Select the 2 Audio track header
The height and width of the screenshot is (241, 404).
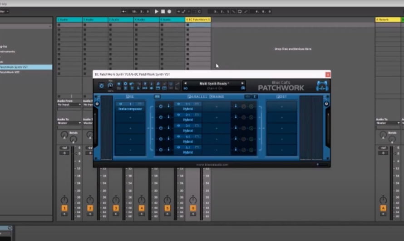click(95, 20)
